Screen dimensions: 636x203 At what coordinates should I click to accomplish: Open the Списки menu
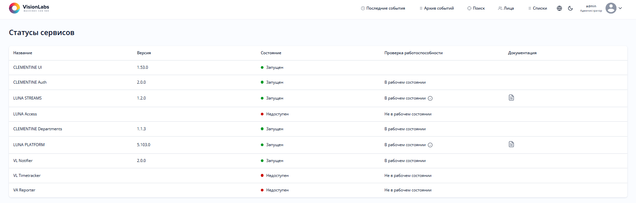pyautogui.click(x=537, y=8)
